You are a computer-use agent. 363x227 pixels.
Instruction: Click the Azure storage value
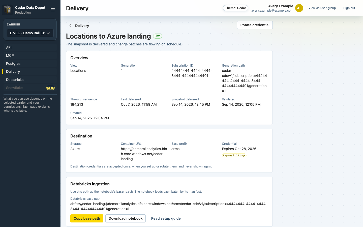coord(75,149)
